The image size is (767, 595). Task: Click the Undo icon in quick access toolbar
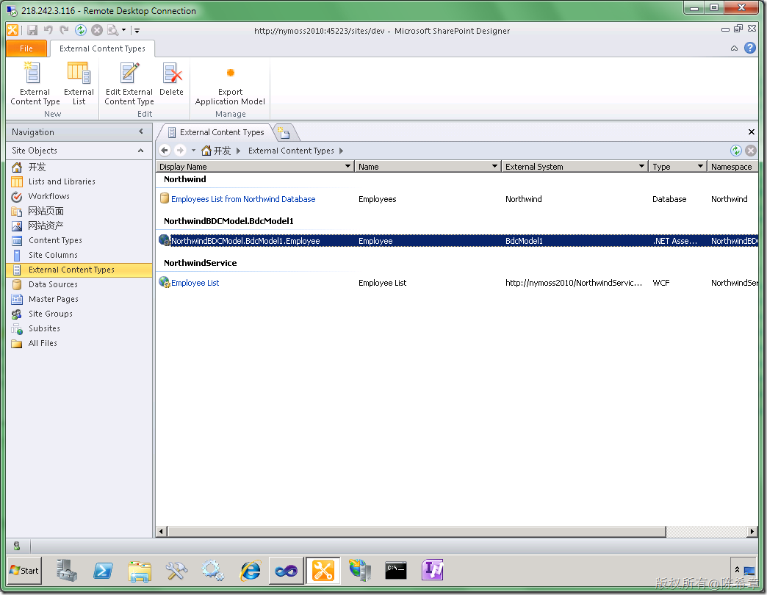pyautogui.click(x=48, y=30)
